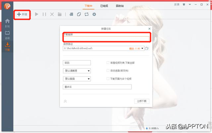Enable 若是视频列表,下载全部 checkbox
Screen dimensions: 212x133
[108, 63]
